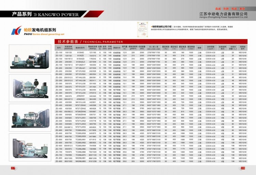Click the model cell ZD-450
The height and width of the screenshot is (175, 256).
59,111
